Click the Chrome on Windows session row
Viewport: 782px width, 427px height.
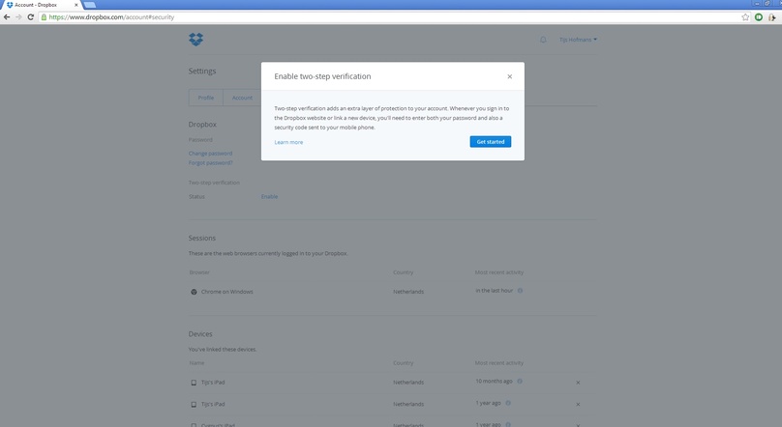coord(393,292)
